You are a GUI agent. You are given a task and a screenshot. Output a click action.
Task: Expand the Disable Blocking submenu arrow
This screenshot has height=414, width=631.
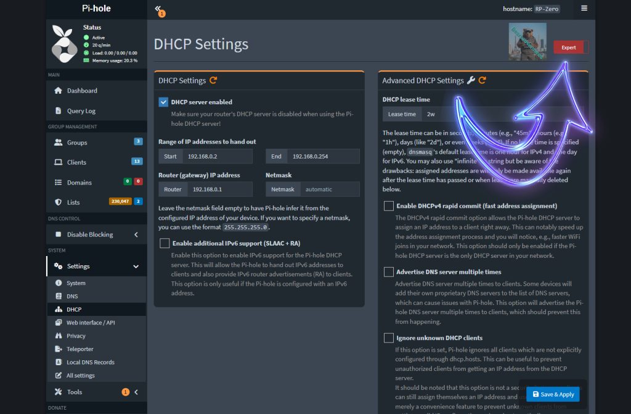136,234
